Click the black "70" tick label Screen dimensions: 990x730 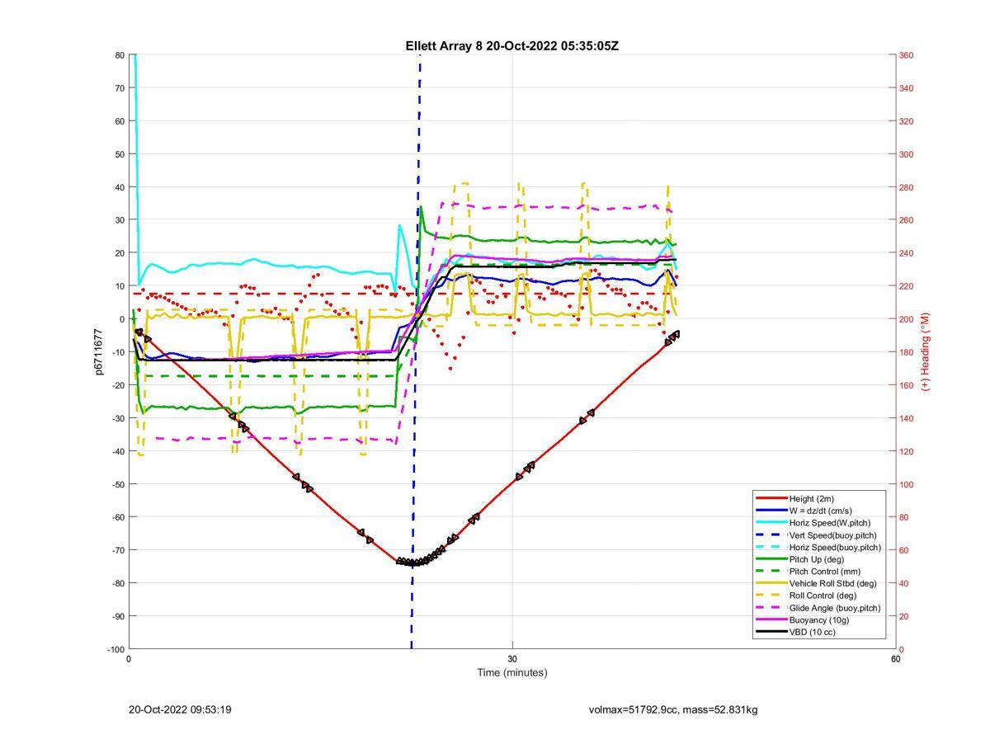[120, 88]
